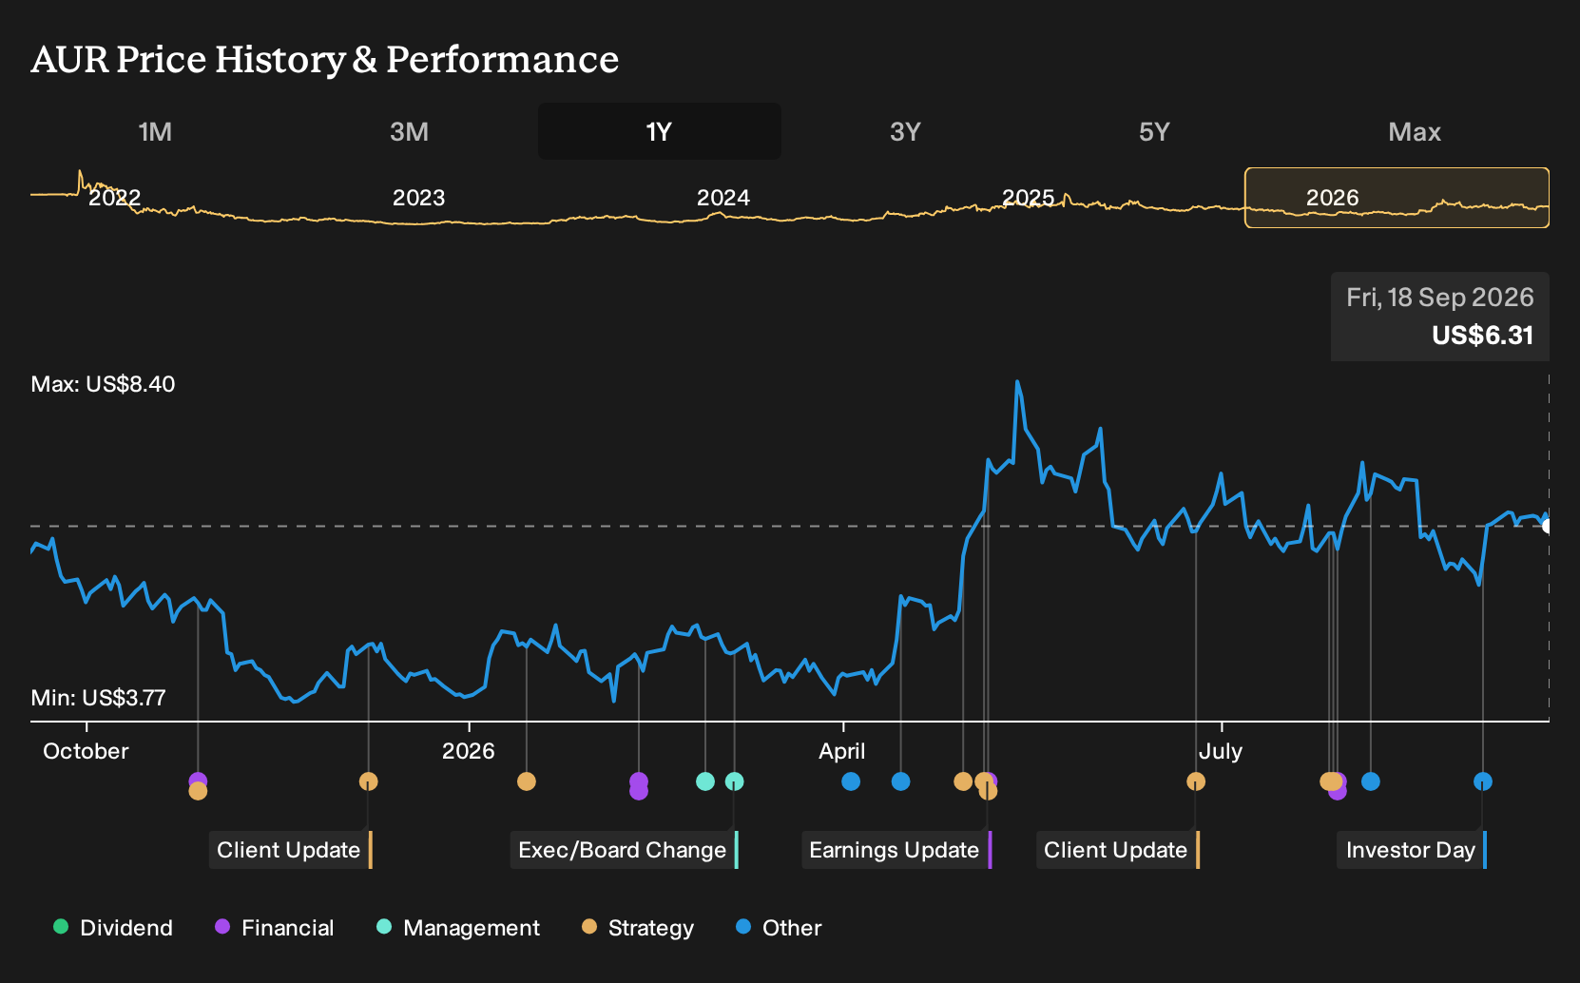Open the Exec/Board Change event label
1580x983 pixels.
click(x=625, y=850)
